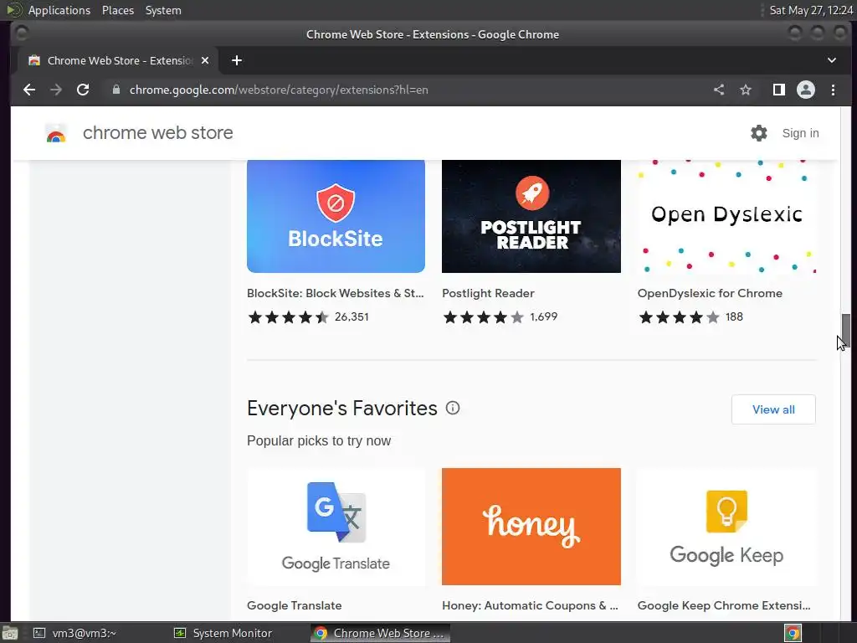Switch to System Monitor in the taskbar
This screenshot has width=857, height=643.
[x=223, y=633]
